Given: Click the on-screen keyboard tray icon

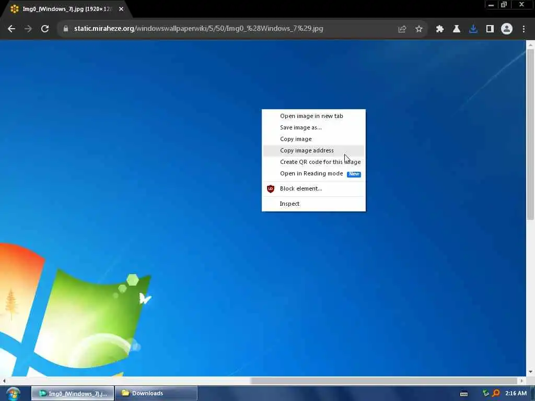Looking at the screenshot, I should (464, 394).
